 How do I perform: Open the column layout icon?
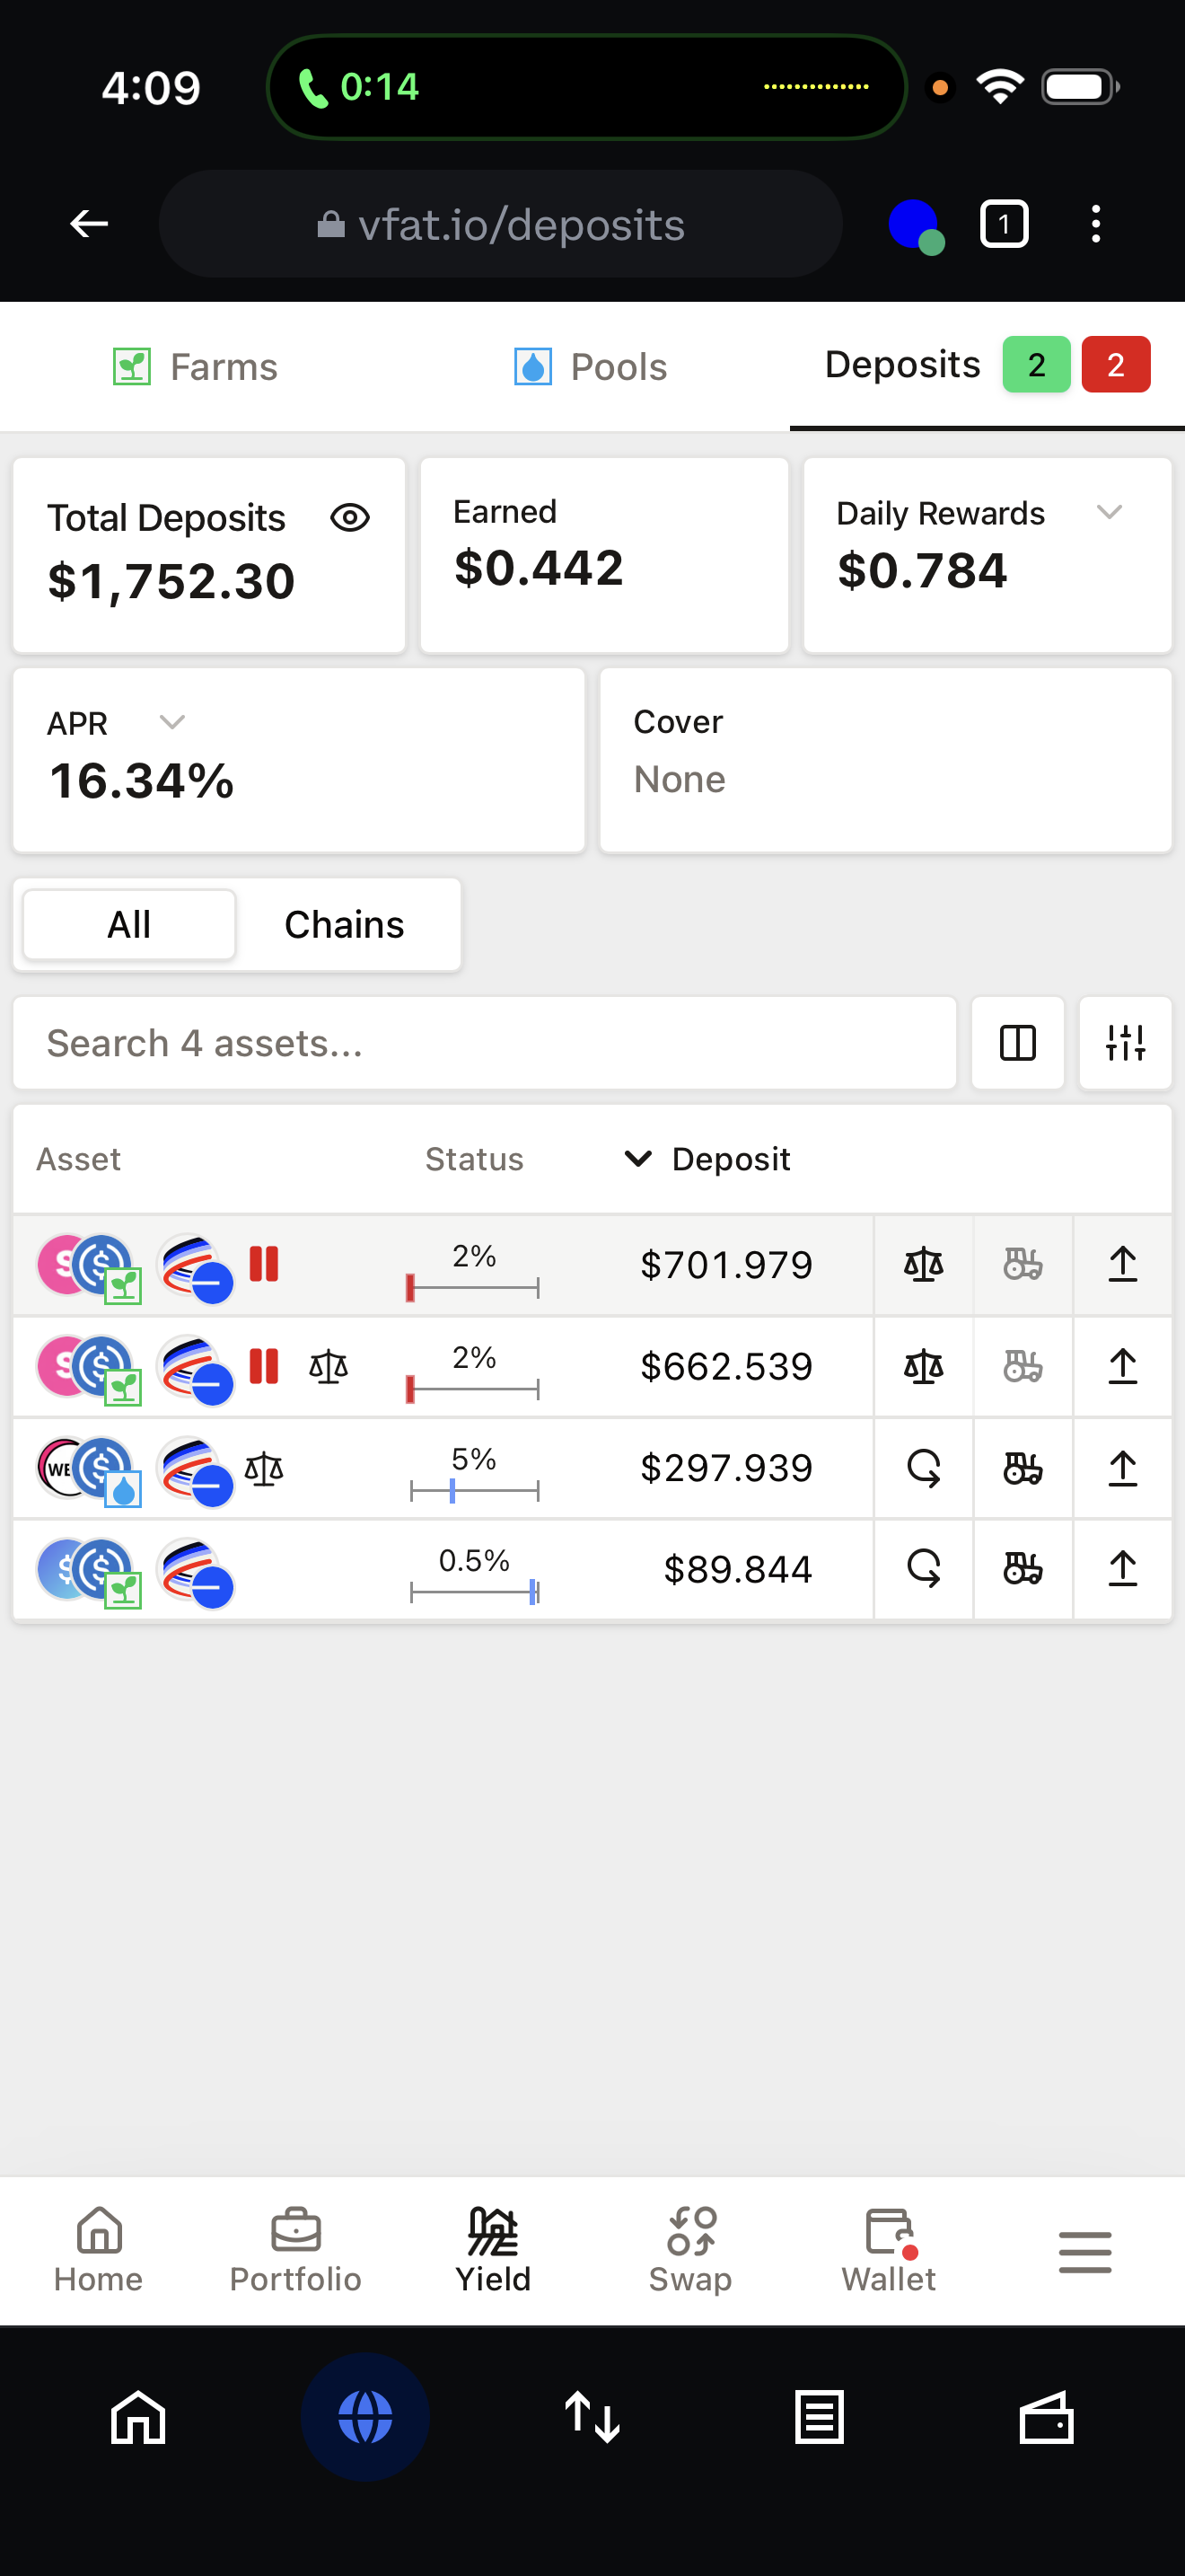1017,1043
